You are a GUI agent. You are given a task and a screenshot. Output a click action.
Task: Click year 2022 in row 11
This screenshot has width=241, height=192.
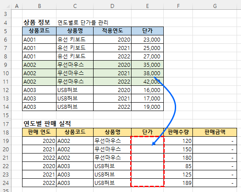coord(113,81)
